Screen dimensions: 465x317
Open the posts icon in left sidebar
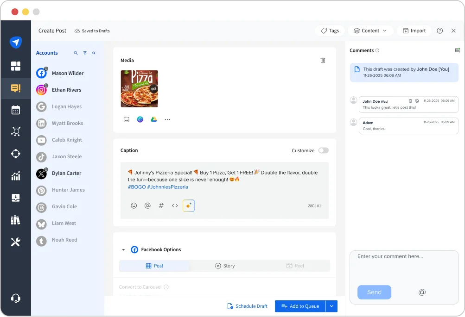click(x=16, y=88)
